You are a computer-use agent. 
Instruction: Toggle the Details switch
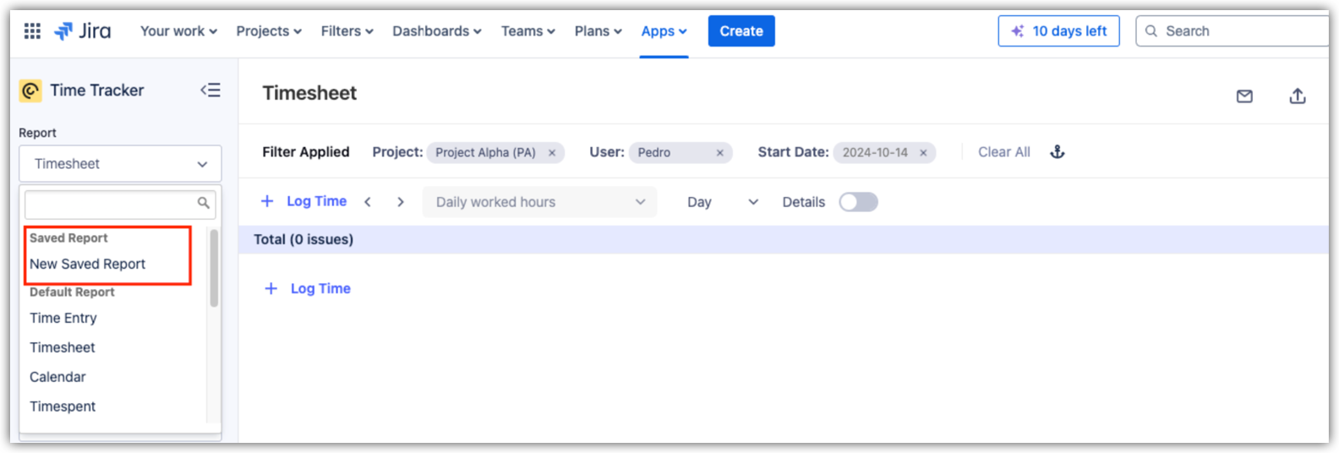click(858, 202)
